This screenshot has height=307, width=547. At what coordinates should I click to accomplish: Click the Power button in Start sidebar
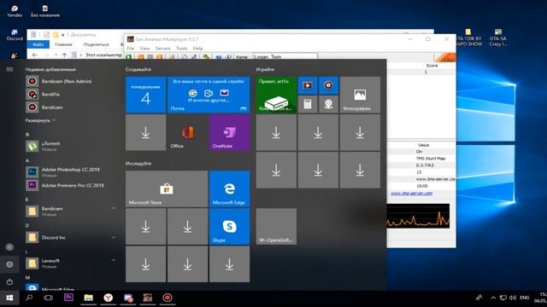9,281
